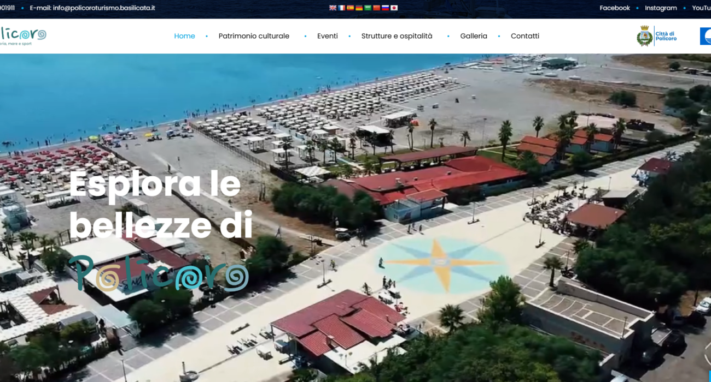
Task: Select the Arabic (Saudi) flag icon
Action: pos(368,8)
